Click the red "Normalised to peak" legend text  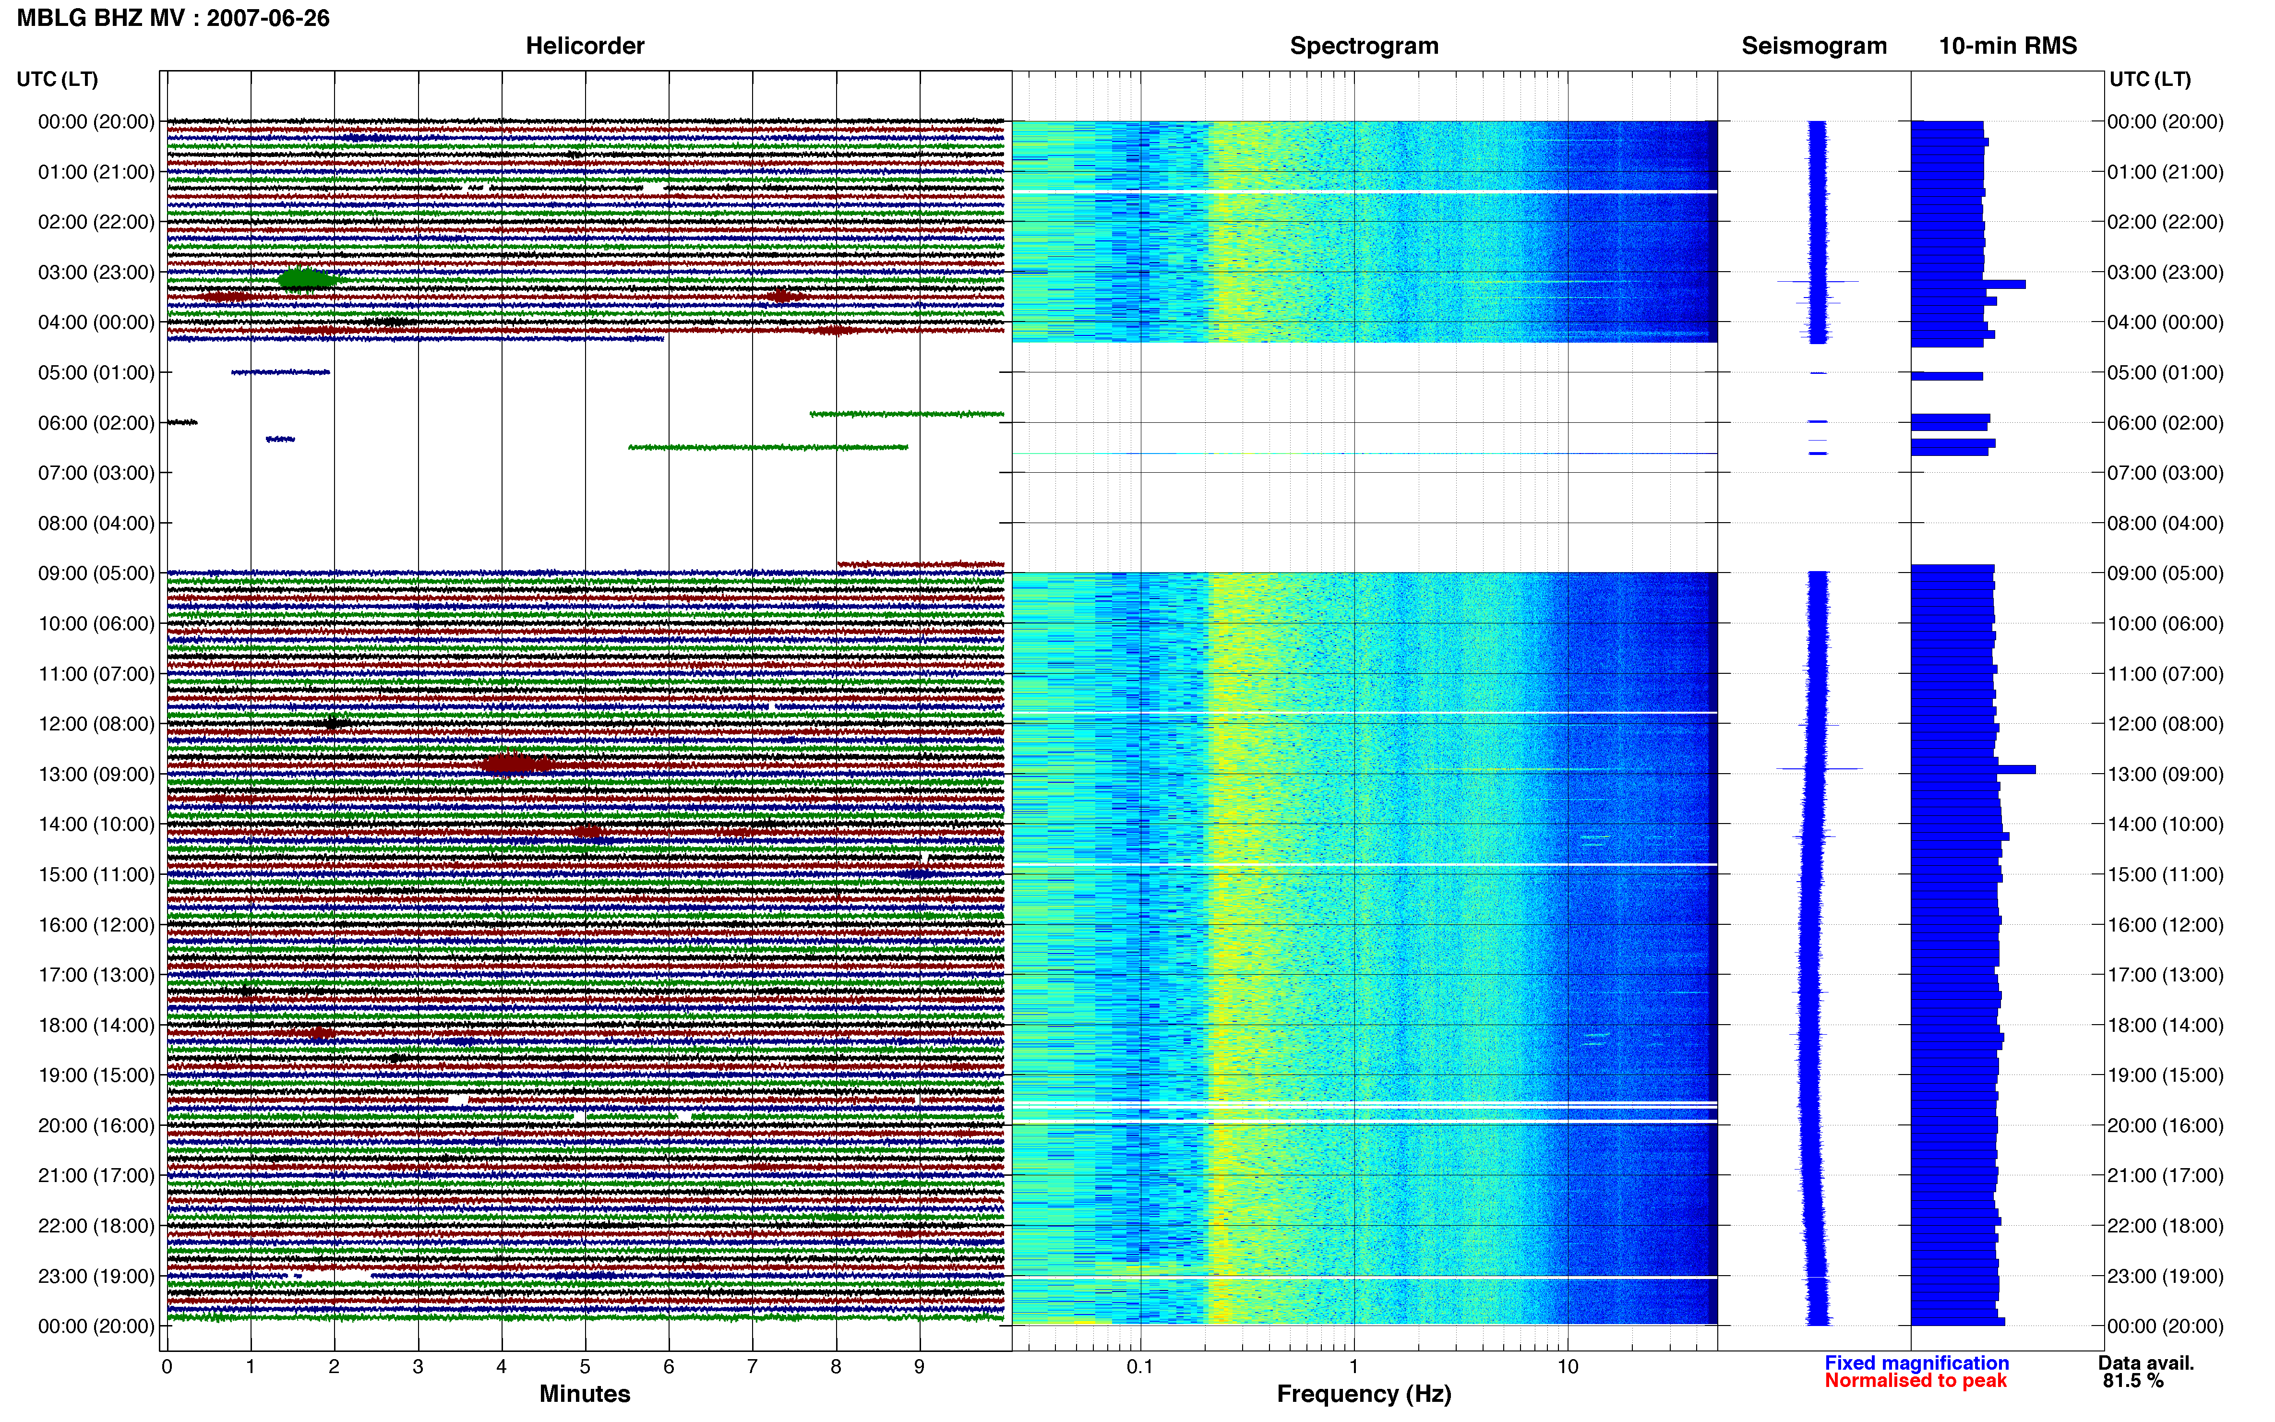1916,1381
